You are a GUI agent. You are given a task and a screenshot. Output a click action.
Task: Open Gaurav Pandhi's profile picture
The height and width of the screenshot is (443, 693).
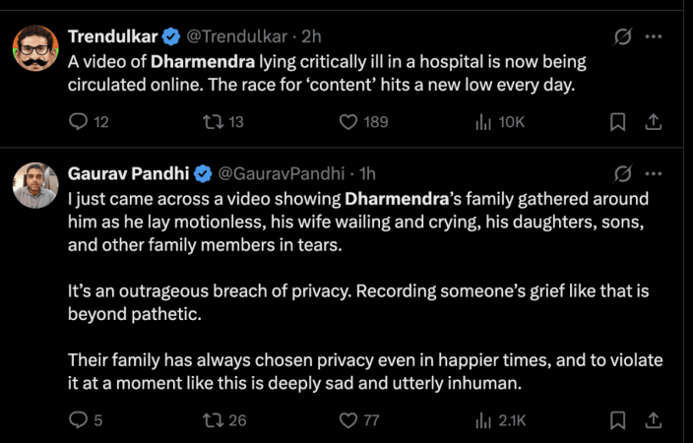coord(35,185)
